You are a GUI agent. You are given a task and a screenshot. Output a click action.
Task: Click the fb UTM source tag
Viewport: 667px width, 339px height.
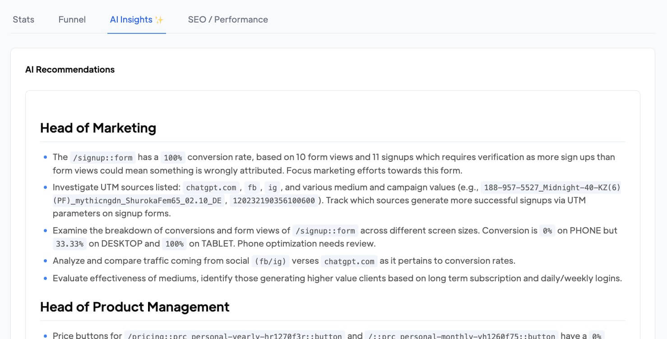point(252,187)
